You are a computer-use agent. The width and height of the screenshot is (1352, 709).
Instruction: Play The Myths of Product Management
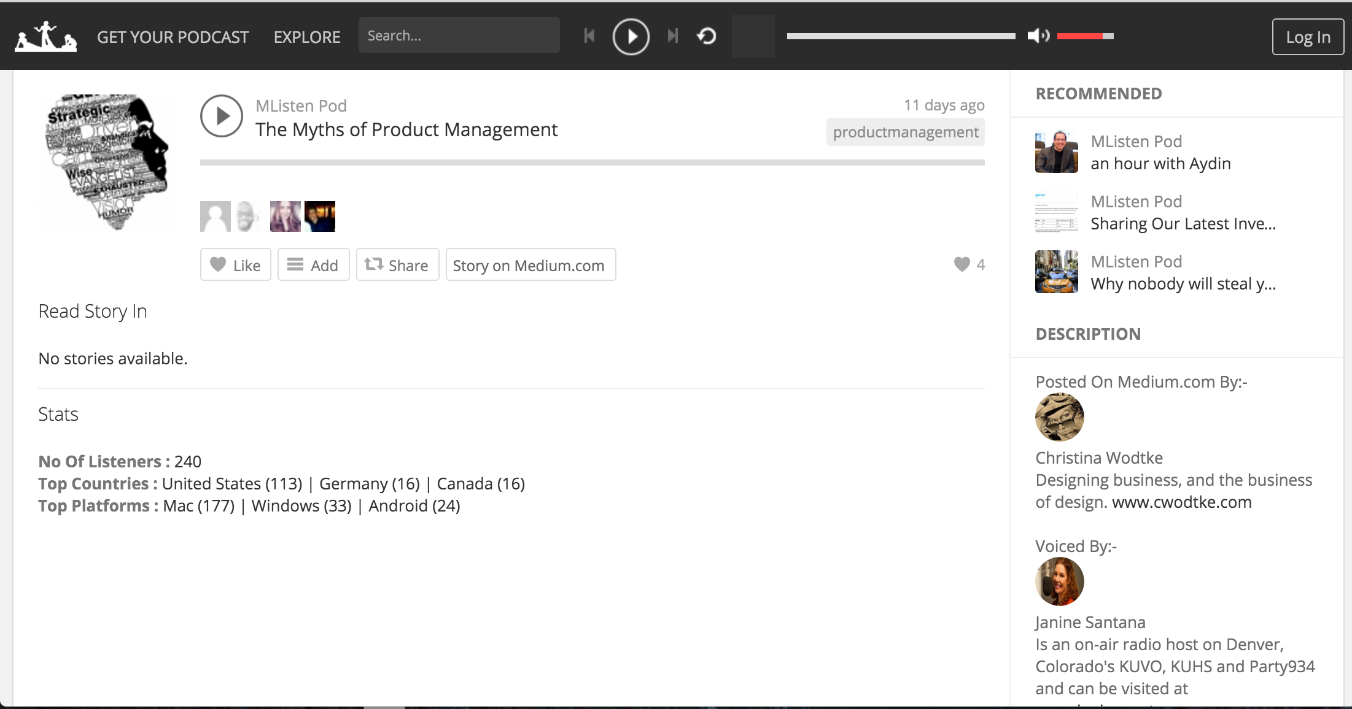pyautogui.click(x=222, y=116)
